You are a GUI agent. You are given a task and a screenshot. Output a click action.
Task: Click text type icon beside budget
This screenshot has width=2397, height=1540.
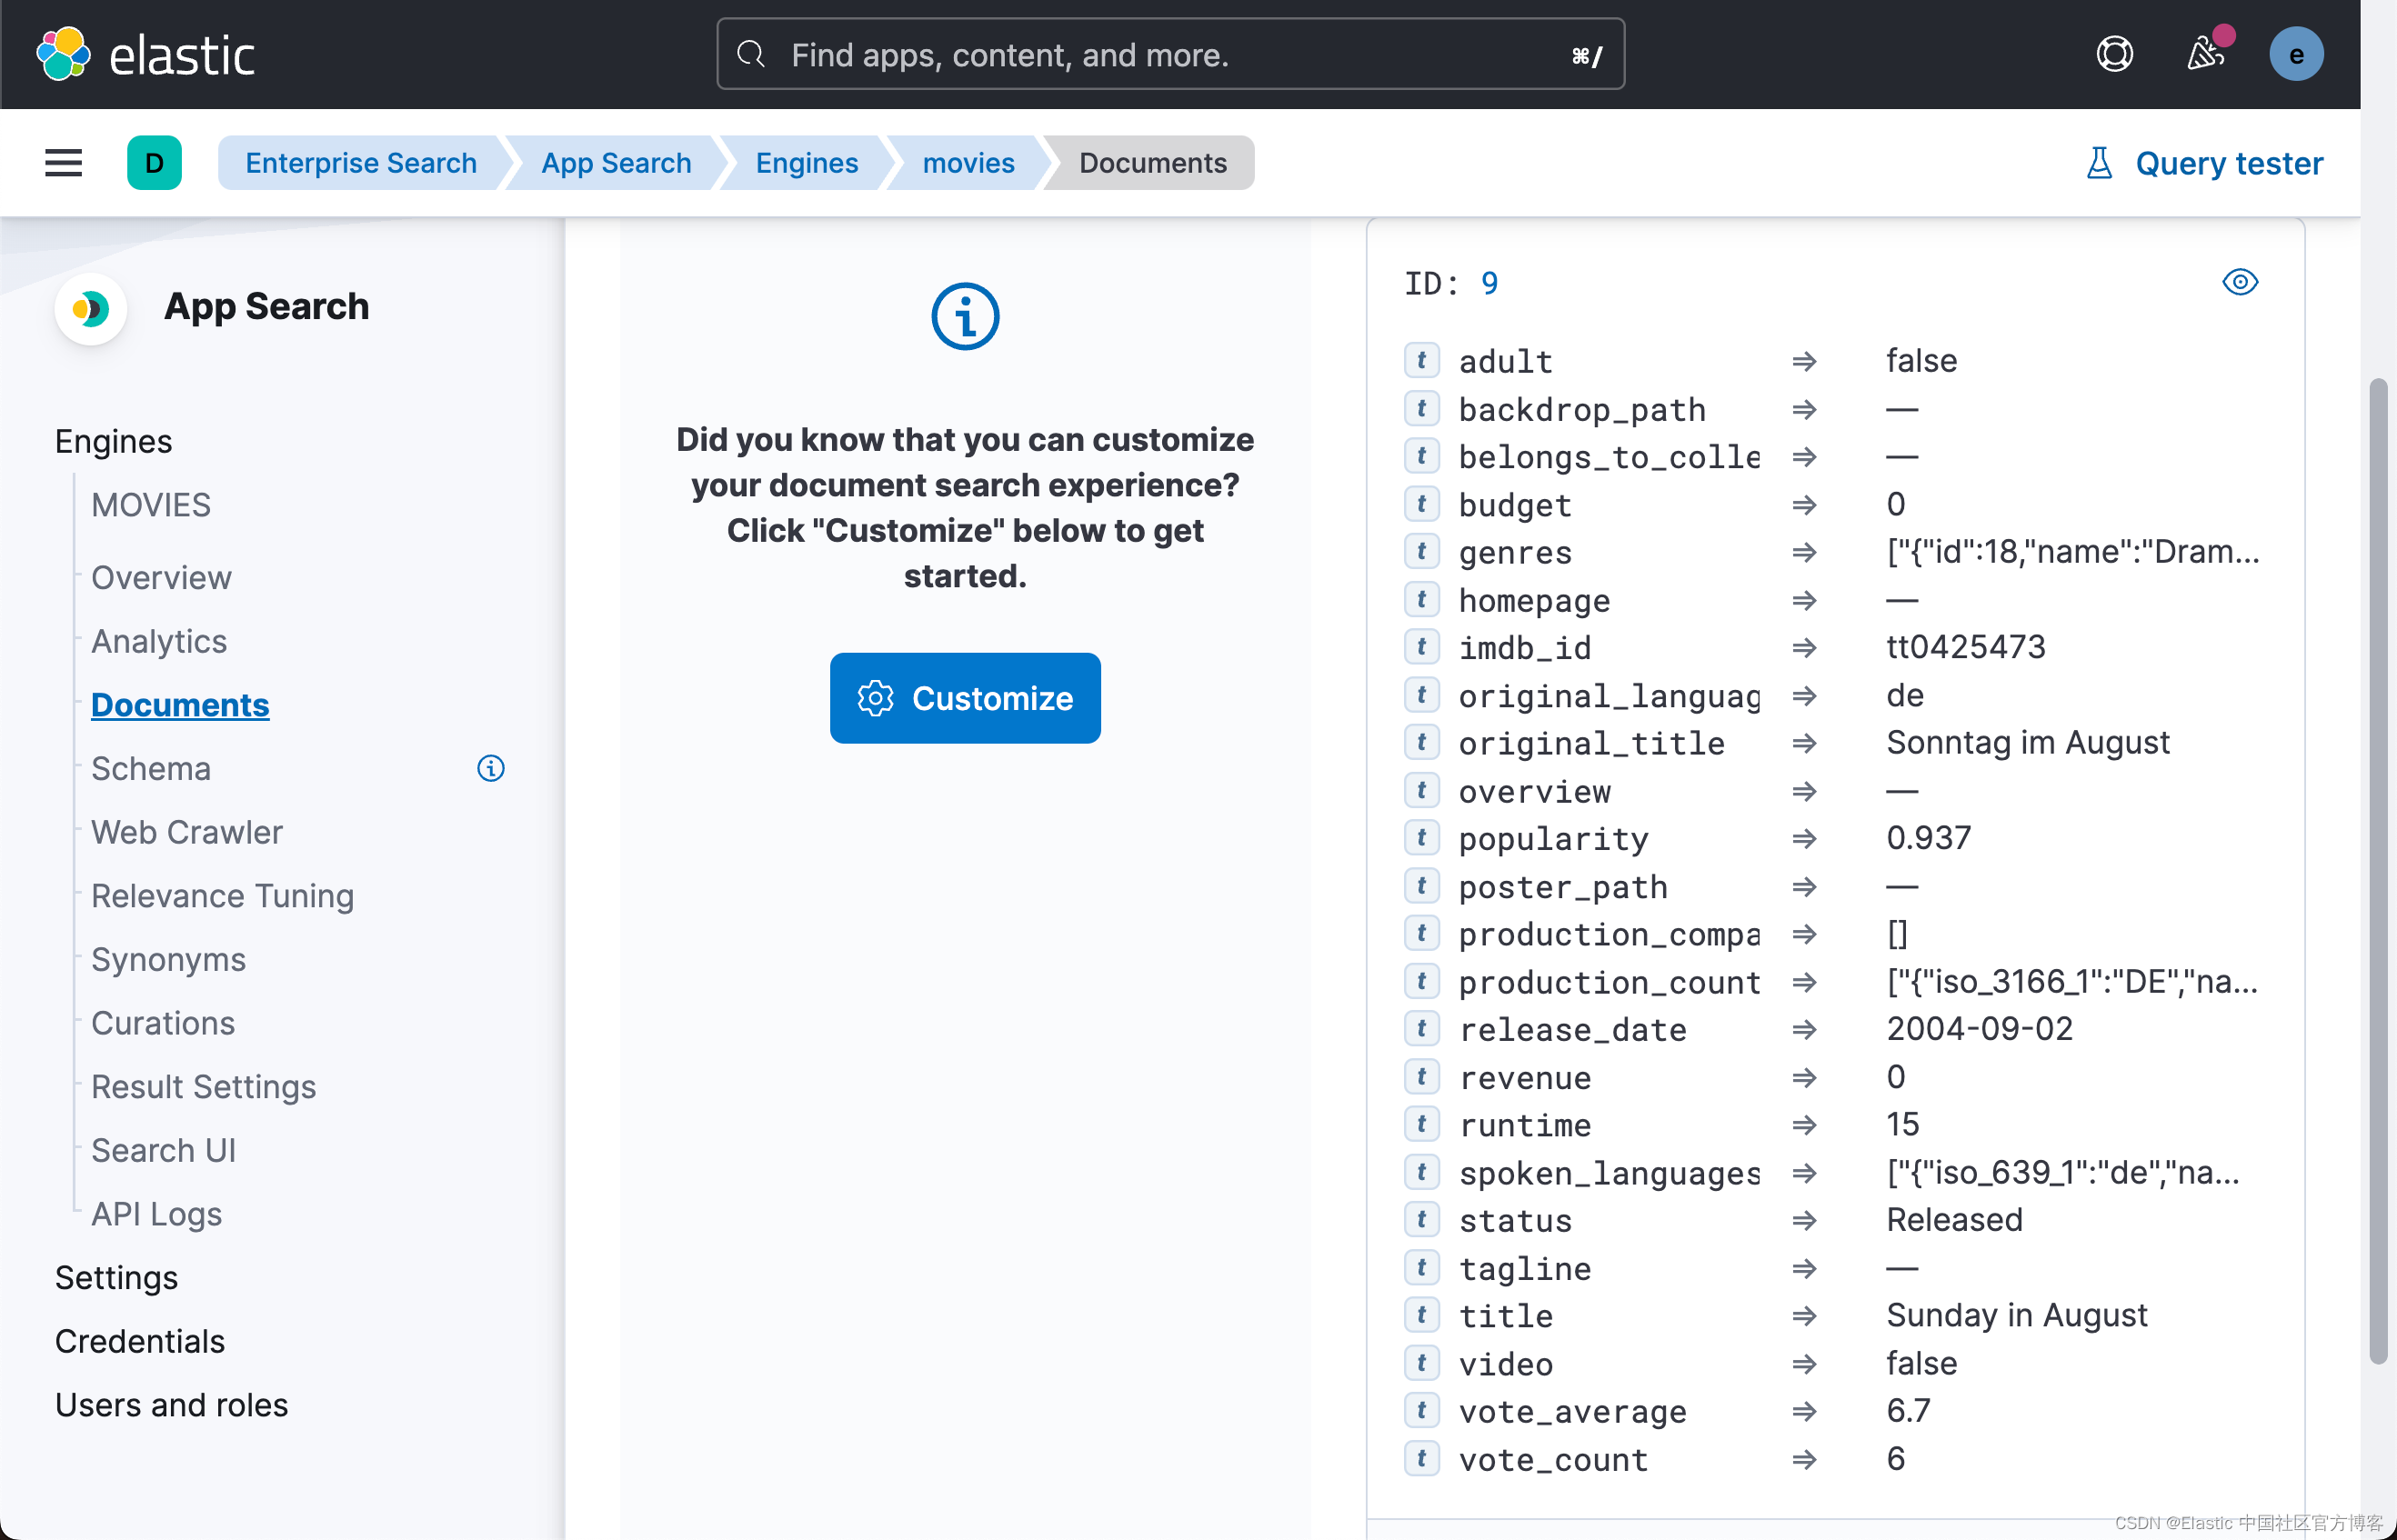click(x=1421, y=504)
